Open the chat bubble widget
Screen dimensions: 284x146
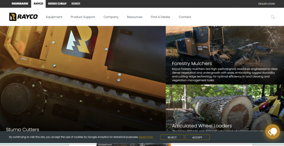[x=273, y=132]
